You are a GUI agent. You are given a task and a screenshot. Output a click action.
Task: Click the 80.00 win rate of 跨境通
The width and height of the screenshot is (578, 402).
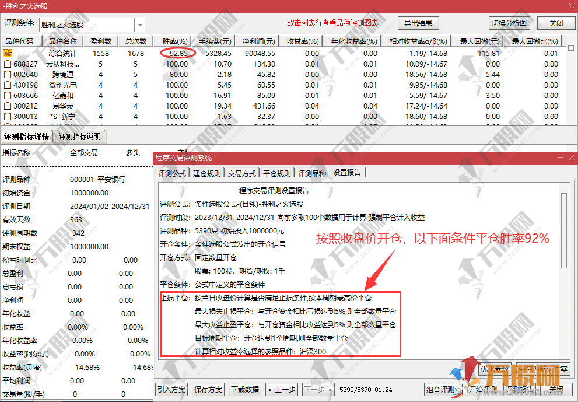[178, 75]
